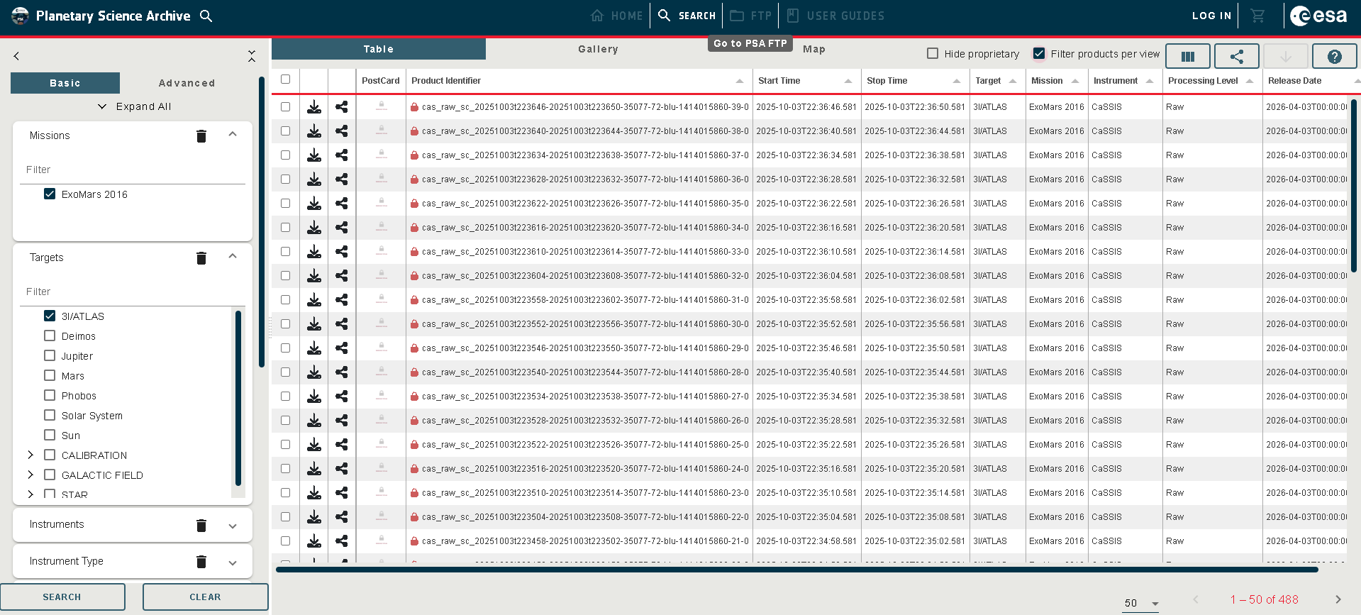Click the Targets list vertical scrollbar
Screen dimensions: 1361x615
coord(238,397)
